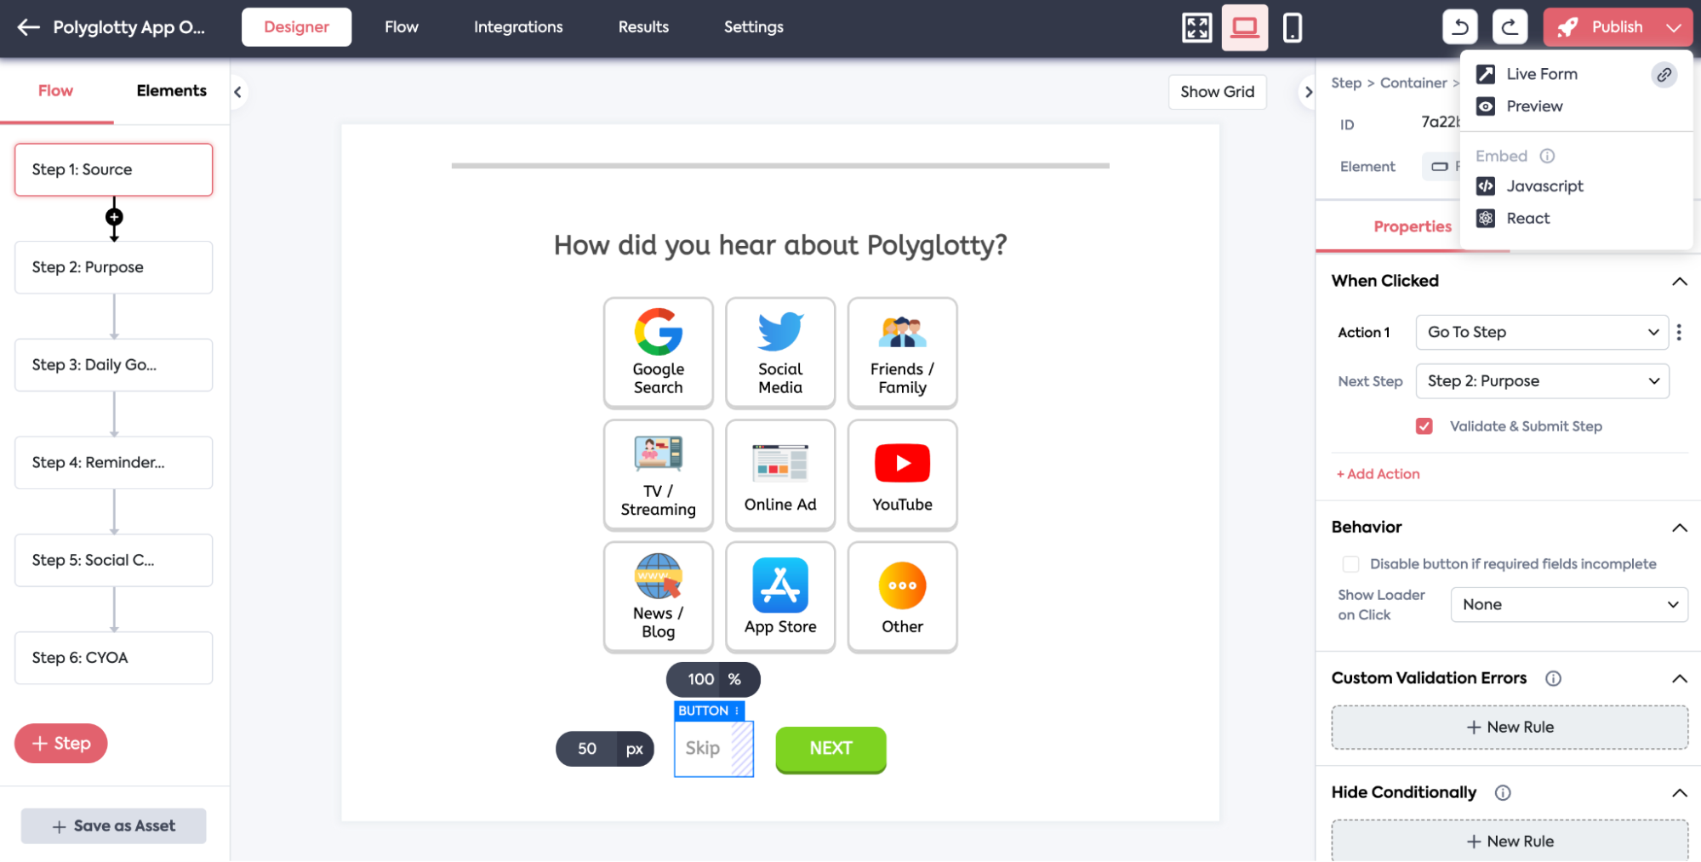Click the + Step button
Viewport: 1701px width, 862px height.
(x=60, y=743)
